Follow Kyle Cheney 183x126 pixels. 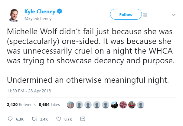click(x=126, y=14)
